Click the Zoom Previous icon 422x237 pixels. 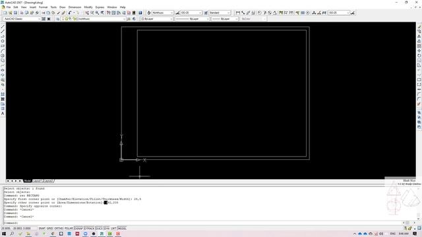coord(102,13)
